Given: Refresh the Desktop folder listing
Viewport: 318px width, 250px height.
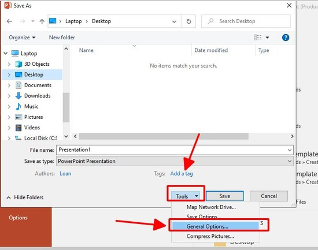Looking at the screenshot, I should pyautogui.click(x=188, y=21).
